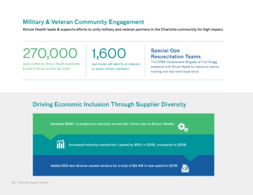Viewport: 253px width, 195px height.
Task: Click the 270,000 cards statistic
Action: coord(50,53)
